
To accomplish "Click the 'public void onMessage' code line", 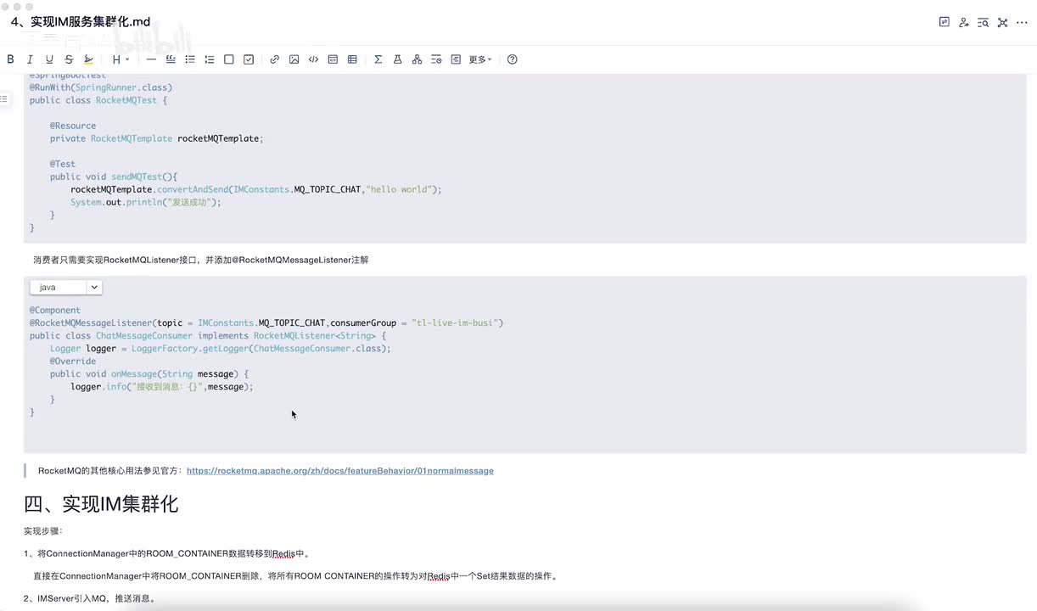I will 149,373.
